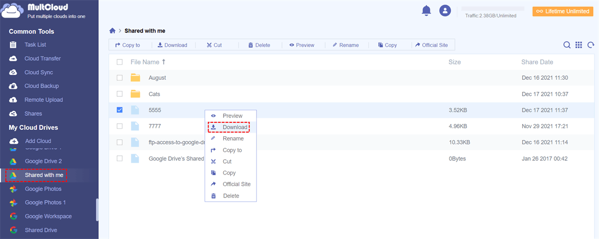599x239 pixels.
Task: Choose Rename in context menu
Action: (231, 139)
